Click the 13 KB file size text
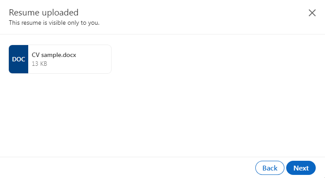The height and width of the screenshot is (178, 325). pyautogui.click(x=39, y=64)
